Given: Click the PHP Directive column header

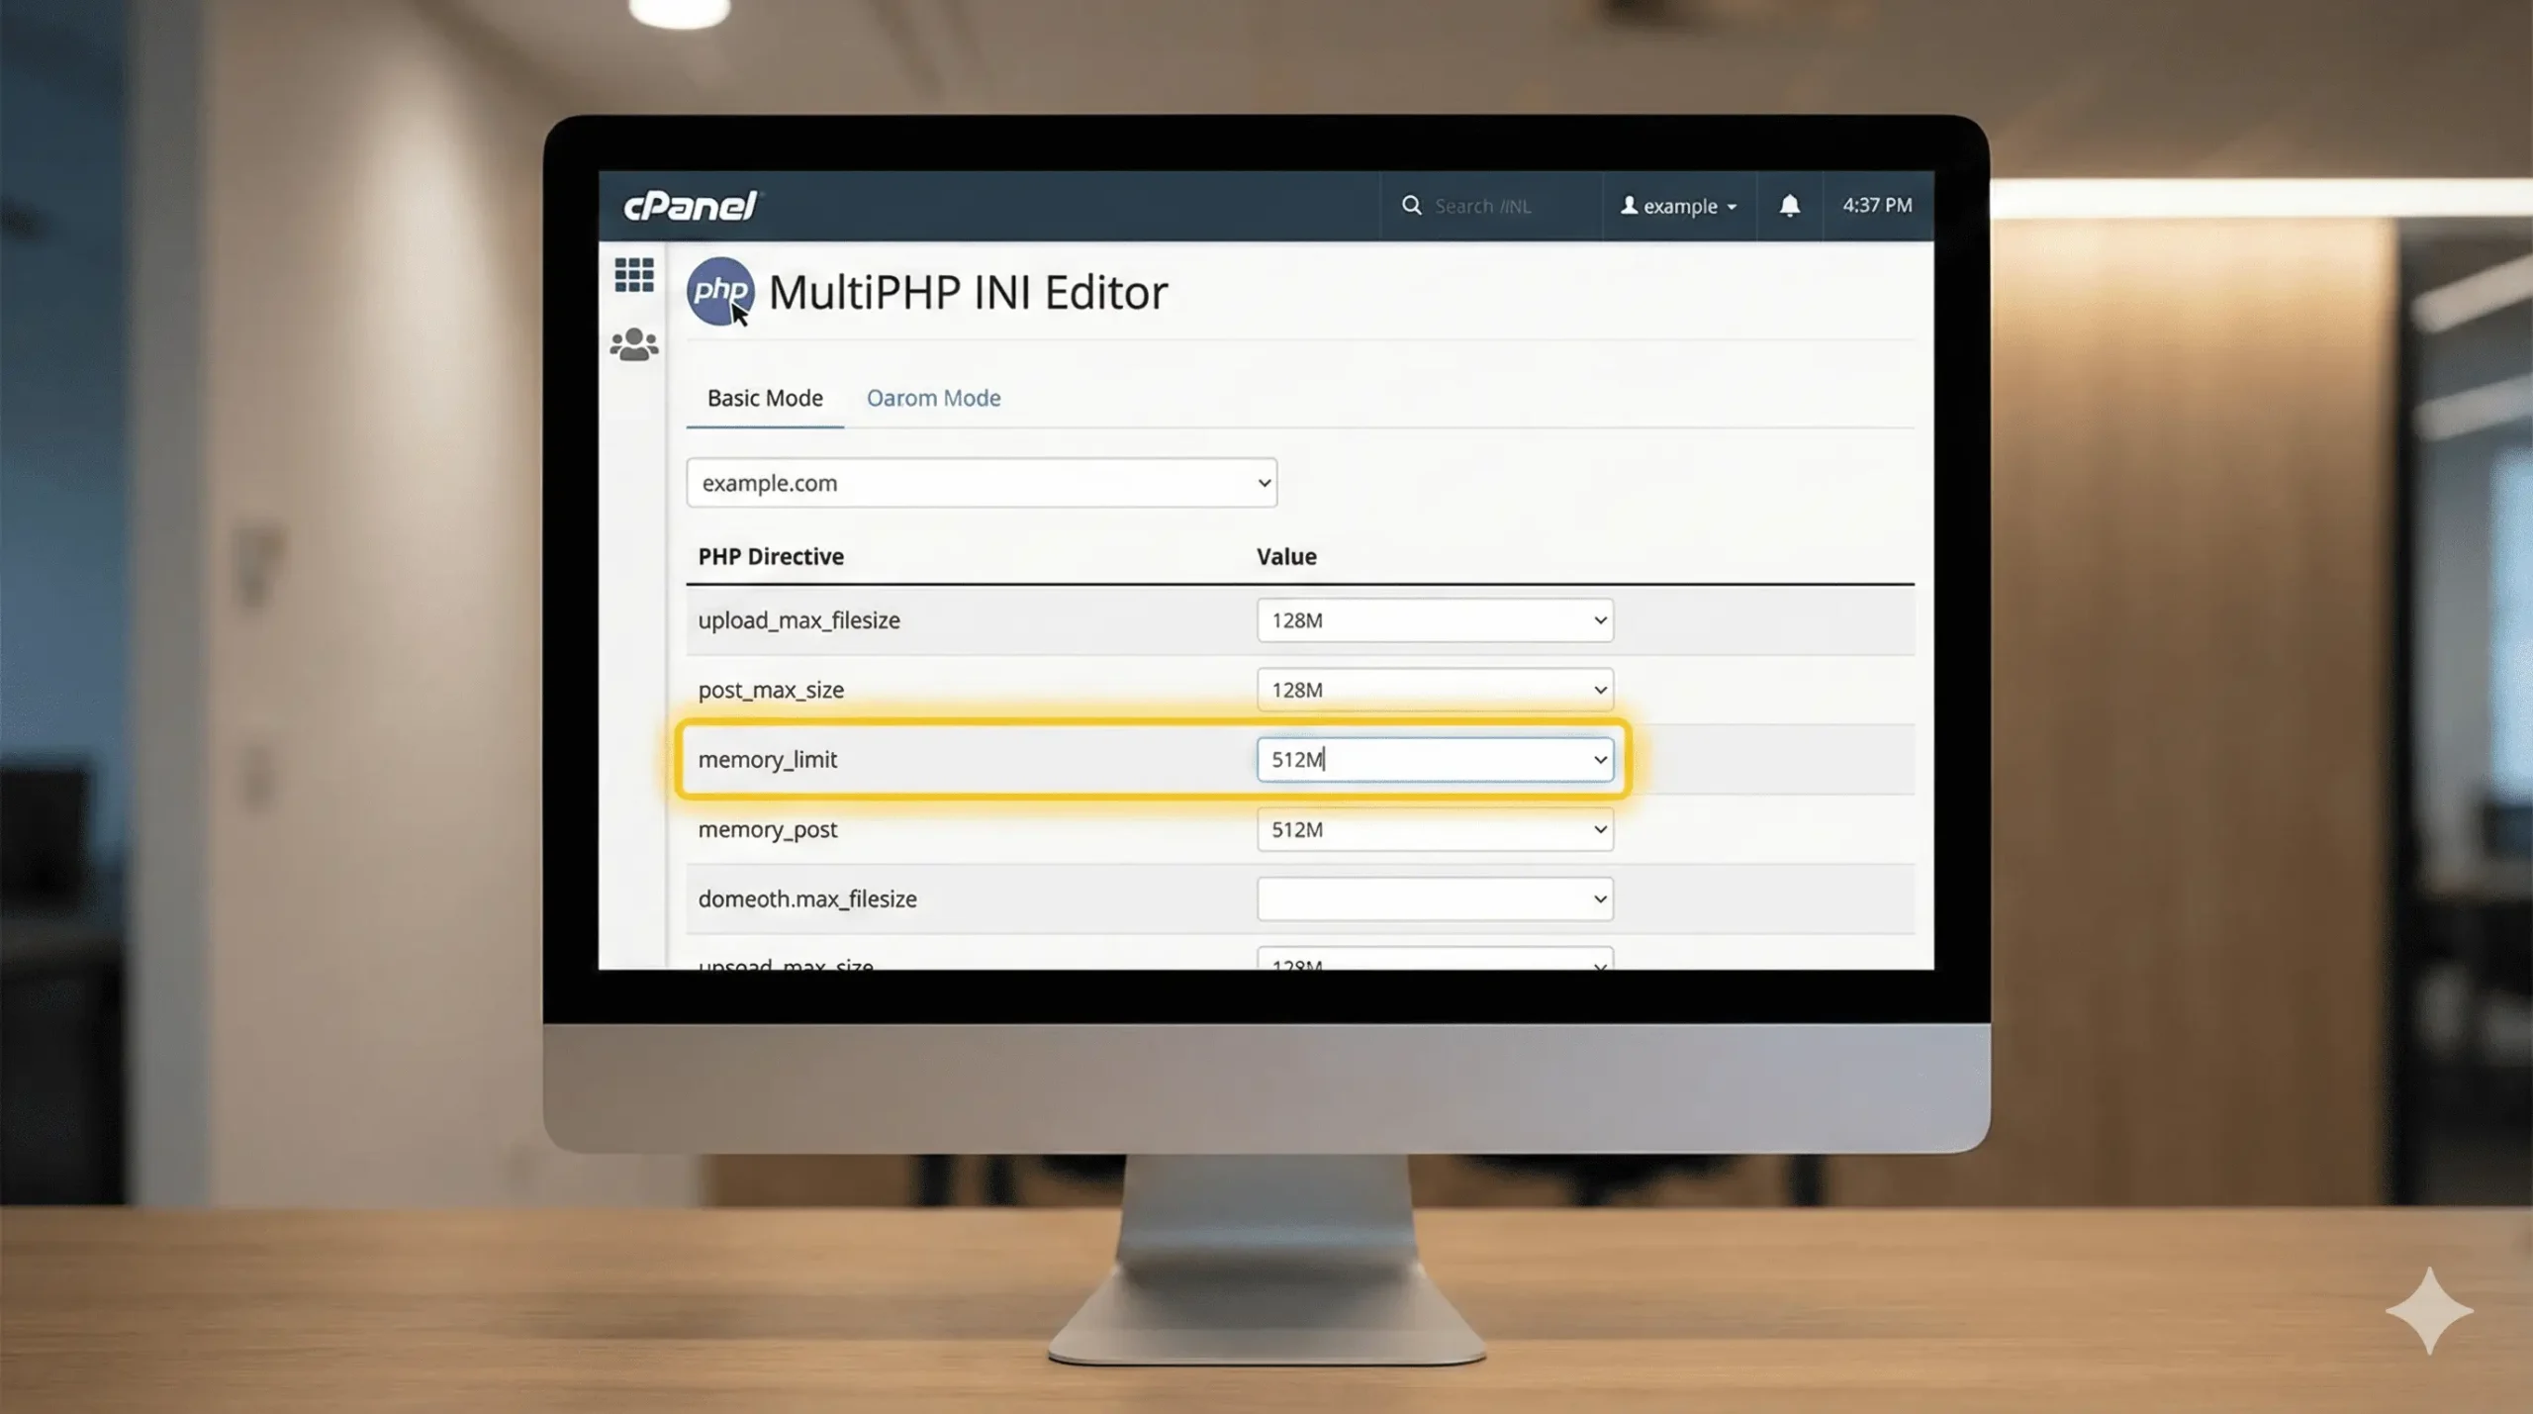Looking at the screenshot, I should coord(771,556).
